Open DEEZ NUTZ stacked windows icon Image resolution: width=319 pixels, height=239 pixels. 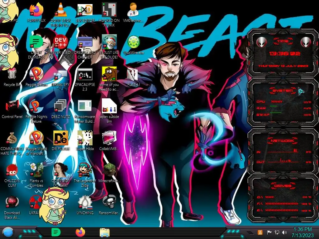60,106
